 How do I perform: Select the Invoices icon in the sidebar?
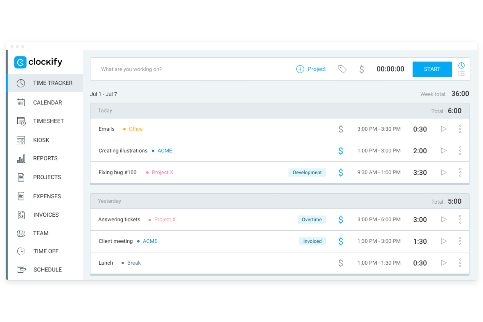click(21, 215)
